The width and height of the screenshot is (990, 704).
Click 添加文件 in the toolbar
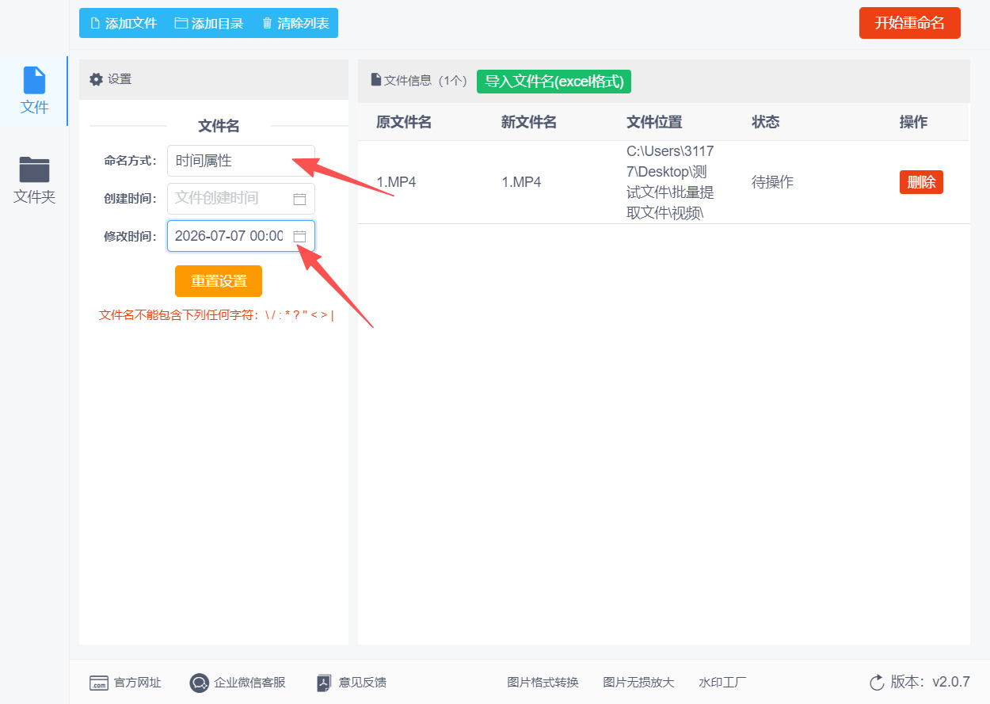(124, 23)
